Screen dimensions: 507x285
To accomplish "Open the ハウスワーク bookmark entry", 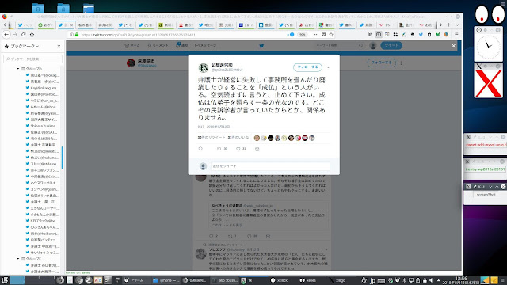I will (x=42, y=183).
